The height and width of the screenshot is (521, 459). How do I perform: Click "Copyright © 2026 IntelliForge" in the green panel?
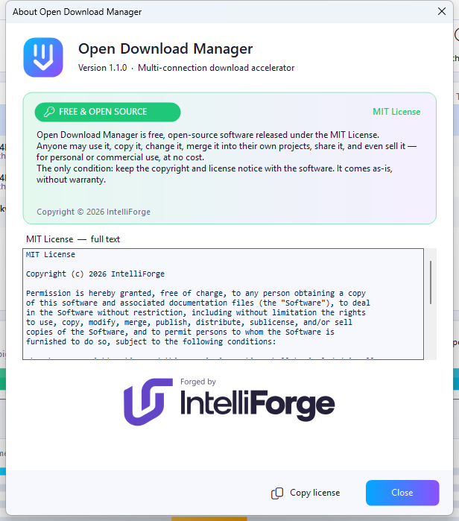(x=93, y=212)
